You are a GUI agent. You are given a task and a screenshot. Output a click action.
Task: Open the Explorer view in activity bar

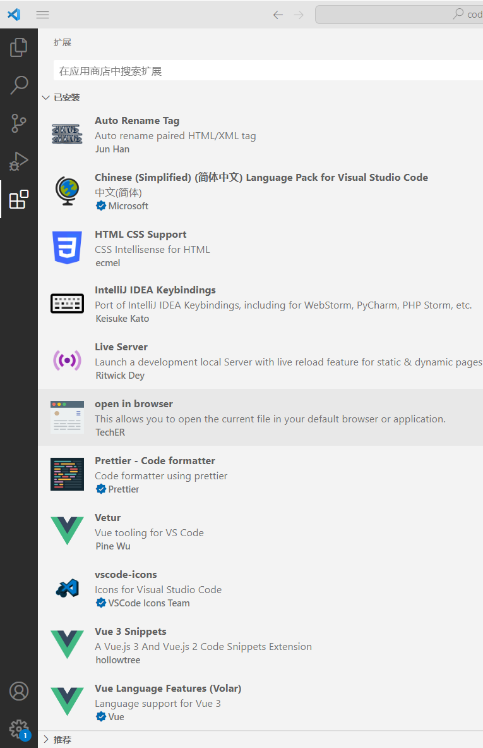tap(19, 47)
